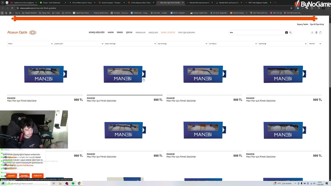Viewport: 331px width, 186px height.
Task: Open the user account icon
Action: coord(312,33)
